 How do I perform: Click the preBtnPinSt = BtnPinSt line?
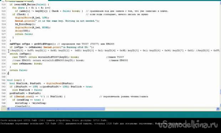25,93
